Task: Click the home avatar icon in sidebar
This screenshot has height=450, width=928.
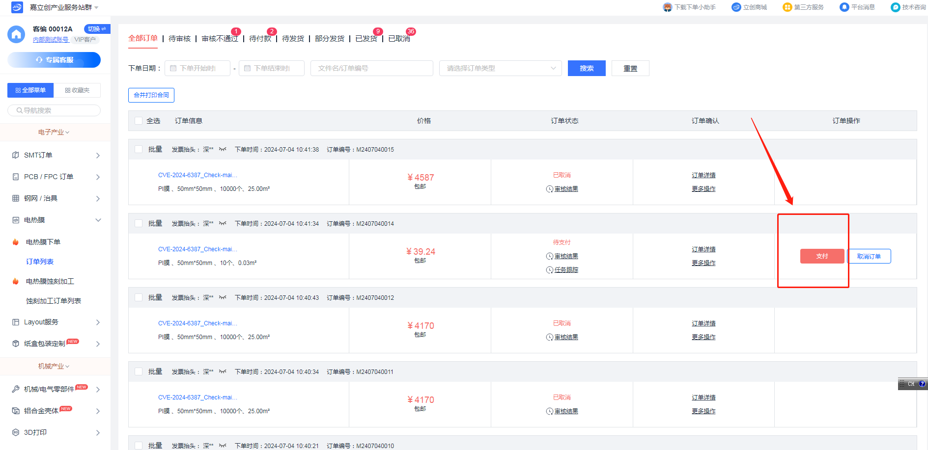Action: click(x=16, y=34)
